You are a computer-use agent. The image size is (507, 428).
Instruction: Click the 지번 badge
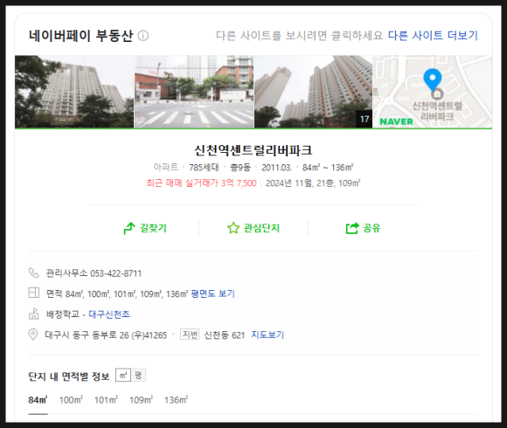point(190,335)
